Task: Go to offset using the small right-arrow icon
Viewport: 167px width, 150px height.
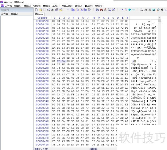Action: pos(122,10)
